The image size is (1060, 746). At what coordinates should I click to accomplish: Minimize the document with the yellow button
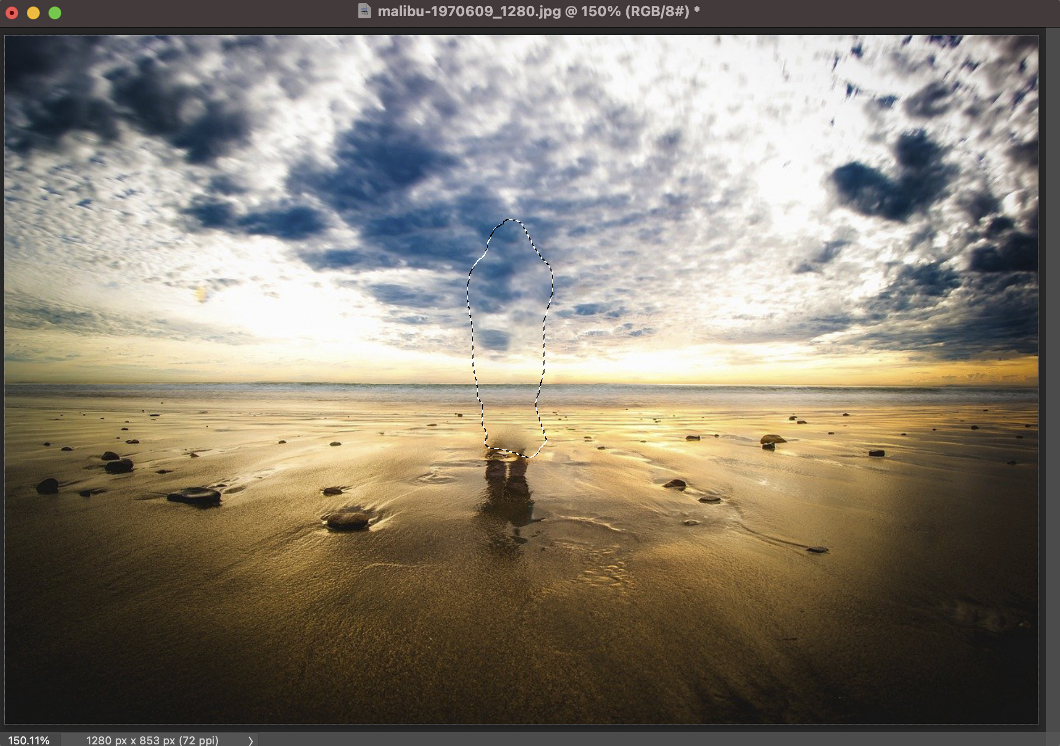tap(33, 13)
